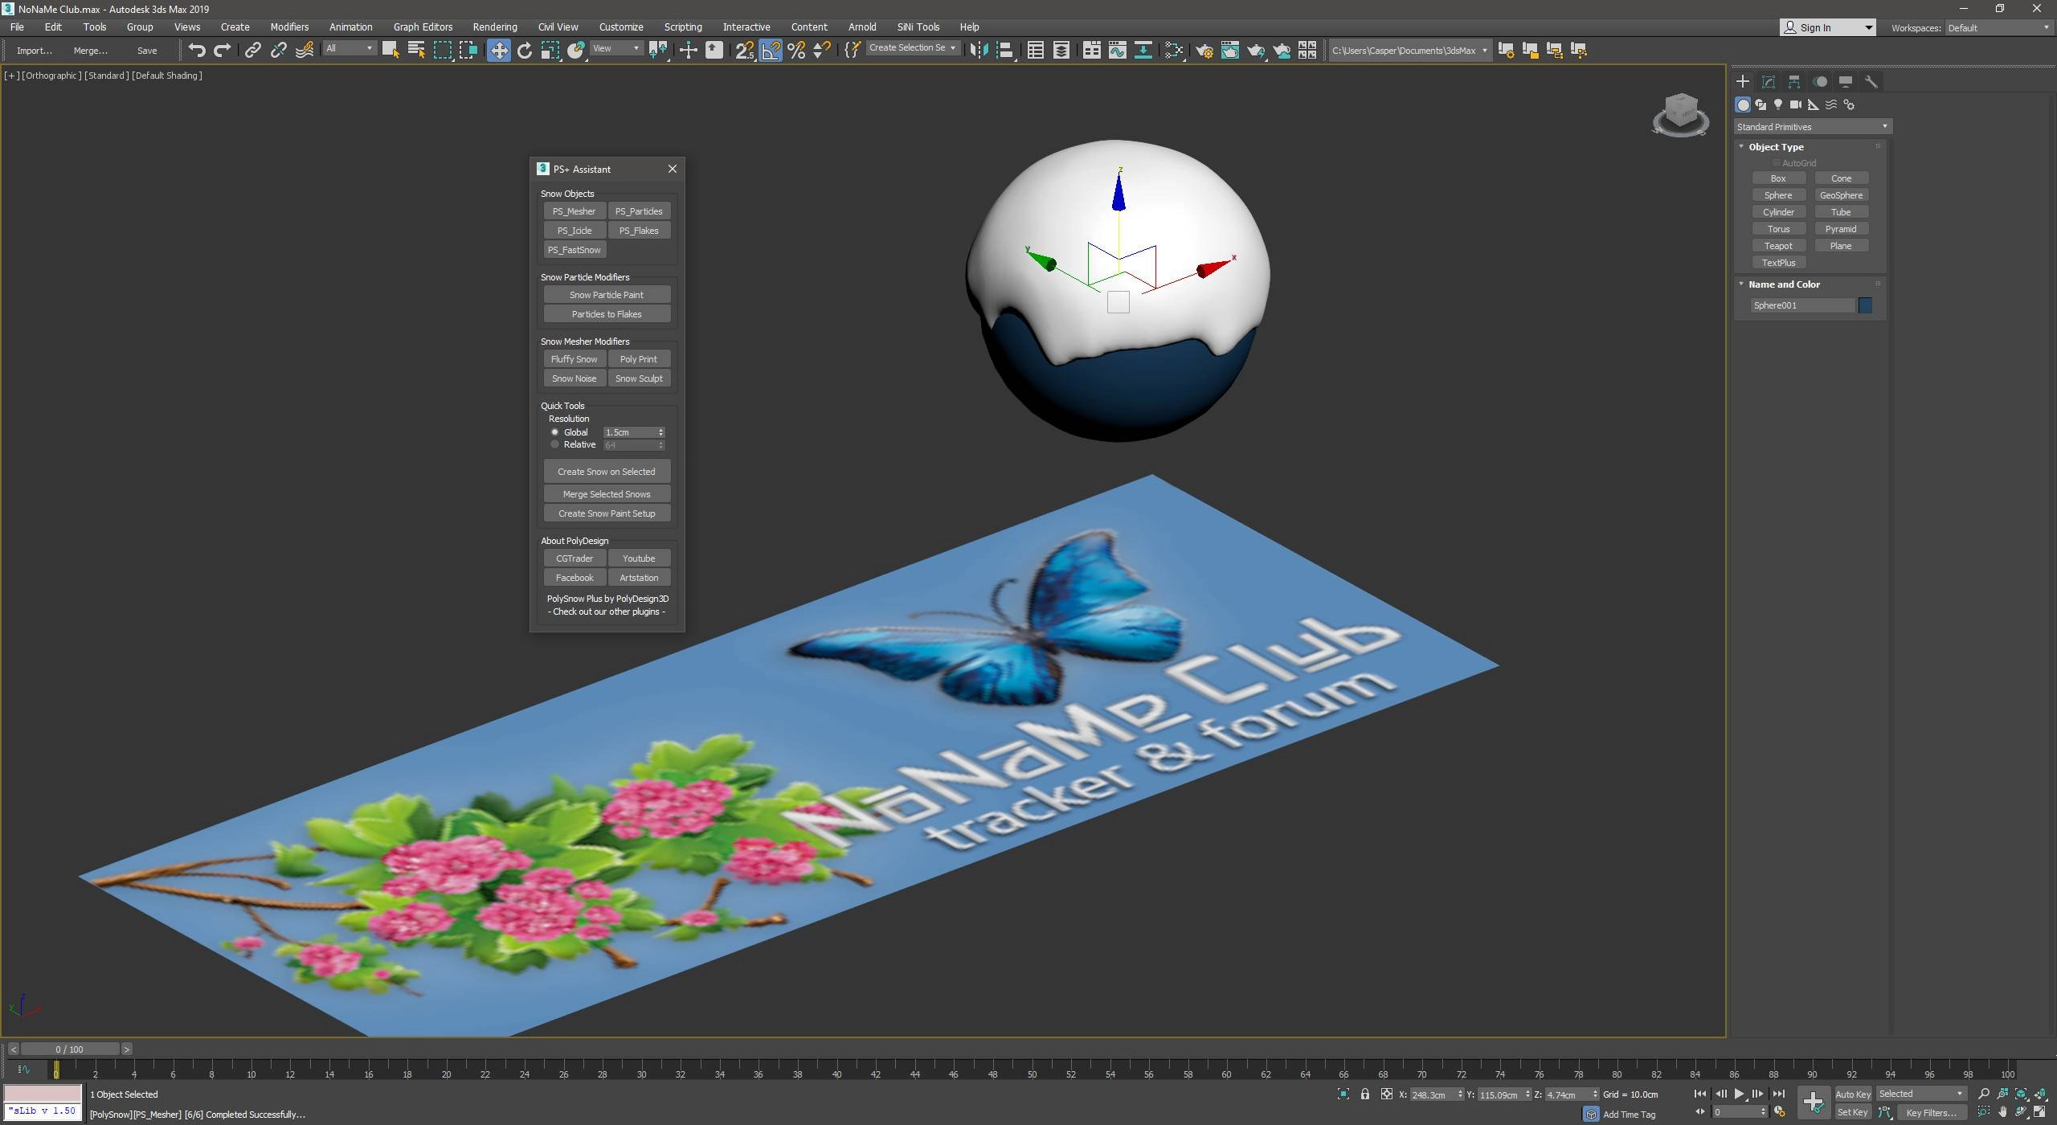The height and width of the screenshot is (1125, 2057).
Task: Select Cameras category in Create panel
Action: click(x=1796, y=104)
